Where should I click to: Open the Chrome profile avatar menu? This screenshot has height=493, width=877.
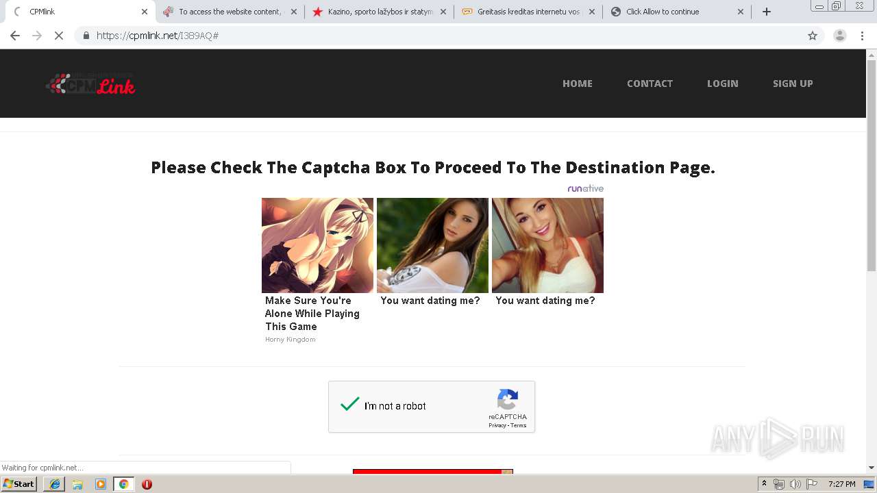(840, 36)
